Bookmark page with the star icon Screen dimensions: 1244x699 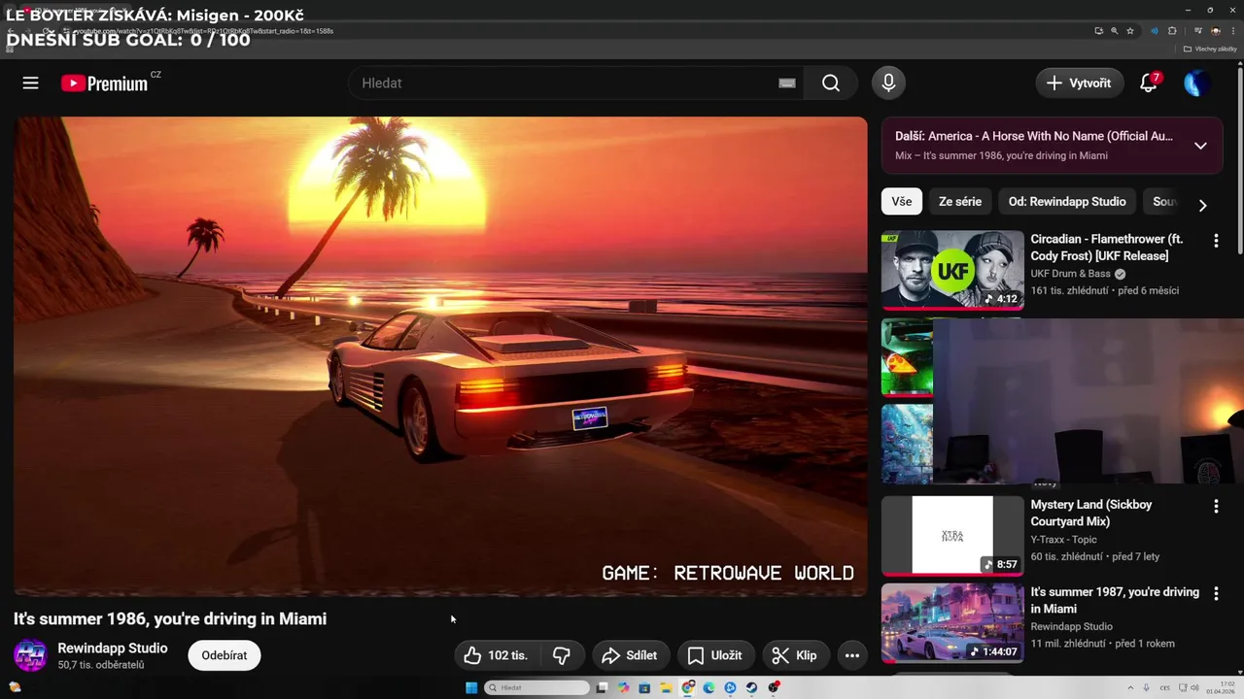1130,31
